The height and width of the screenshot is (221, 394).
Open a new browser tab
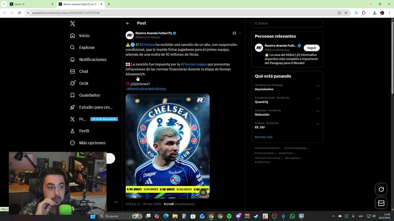(109, 4)
